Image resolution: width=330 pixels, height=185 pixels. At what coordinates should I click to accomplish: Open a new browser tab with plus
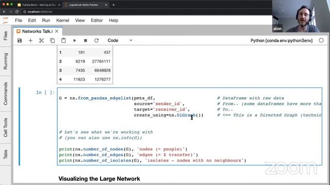click(113, 5)
